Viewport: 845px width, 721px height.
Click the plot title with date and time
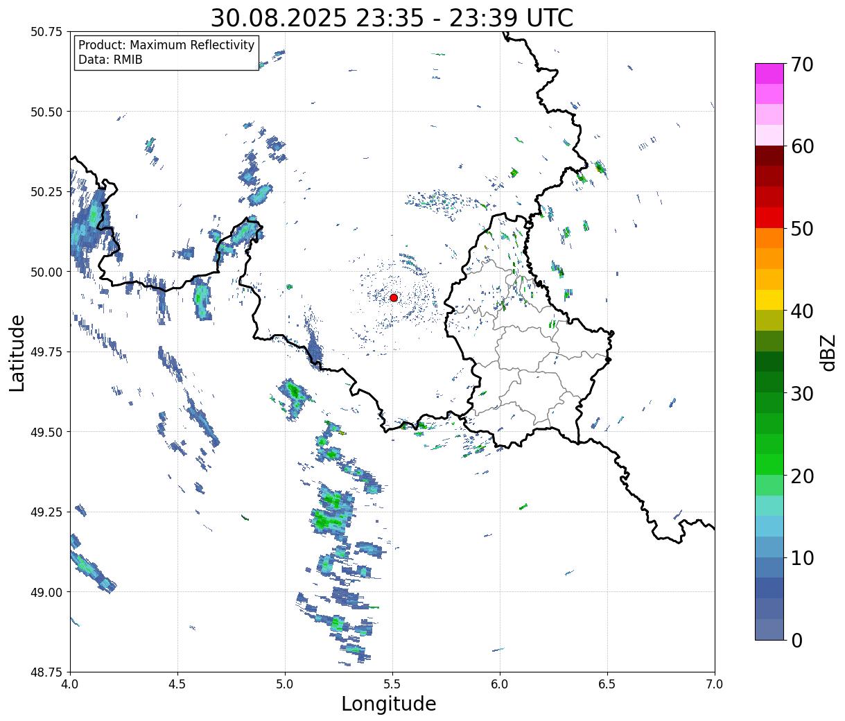[392, 18]
